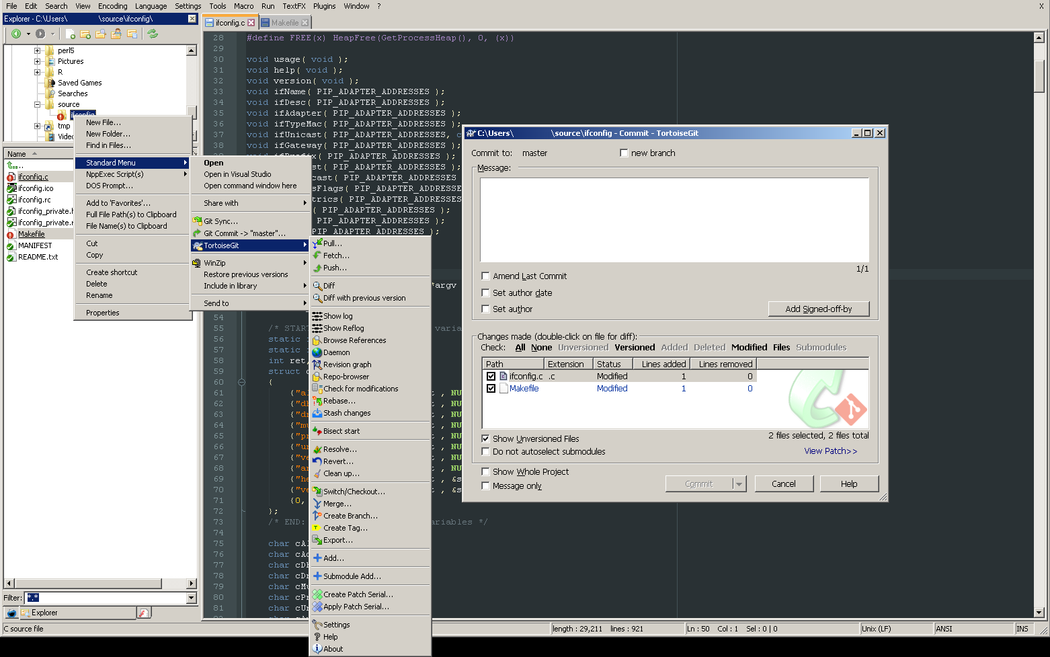Enable the new branch checkbox
Image resolution: width=1050 pixels, height=657 pixels.
[x=624, y=153]
